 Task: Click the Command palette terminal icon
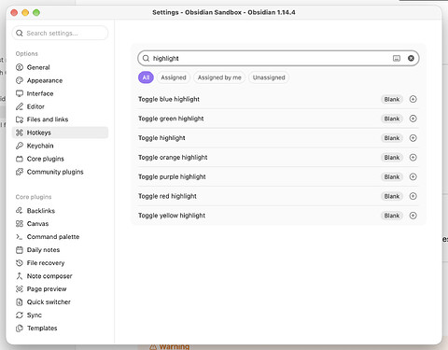pos(20,237)
